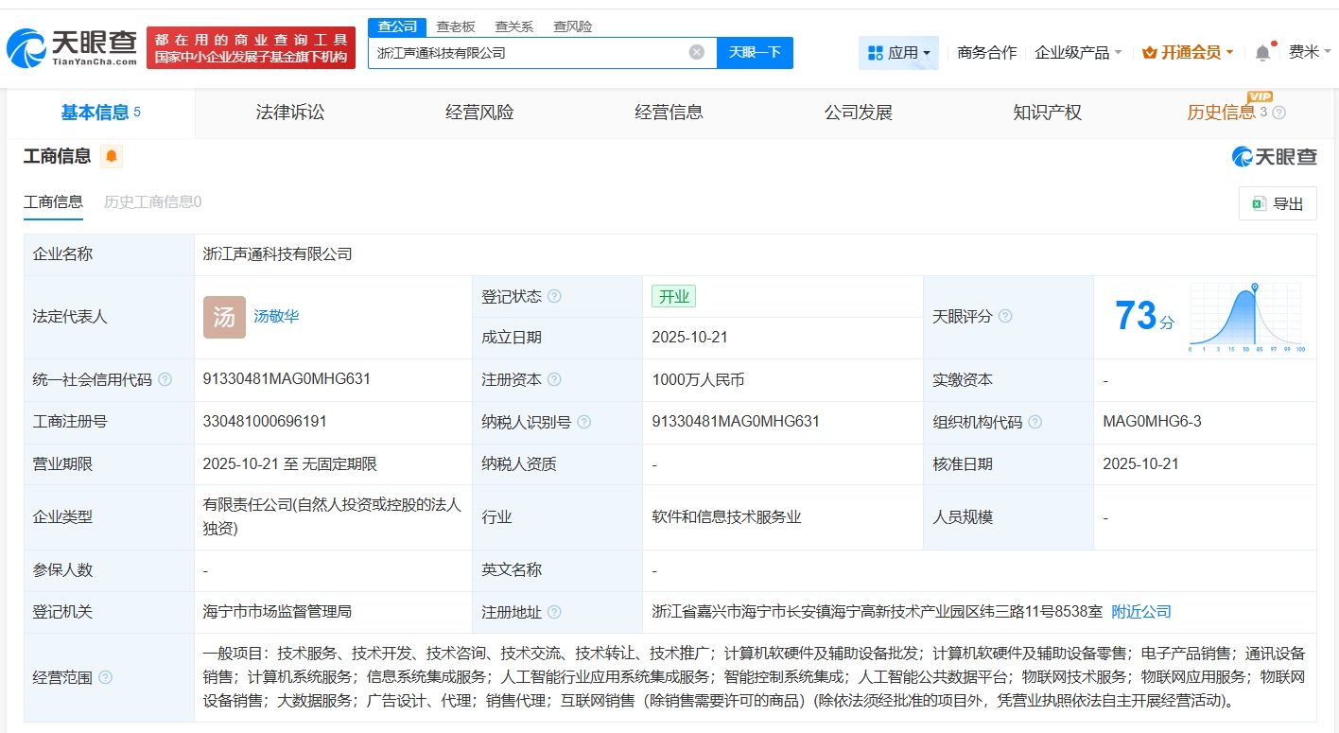Click the question mark beside 天眼评分

(1006, 317)
